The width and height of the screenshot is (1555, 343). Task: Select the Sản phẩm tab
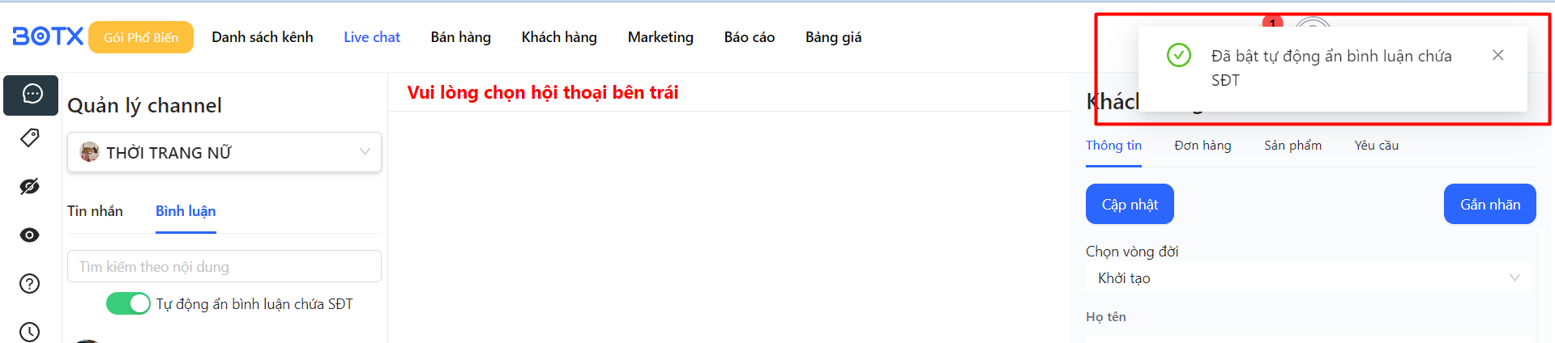[x=1292, y=146]
